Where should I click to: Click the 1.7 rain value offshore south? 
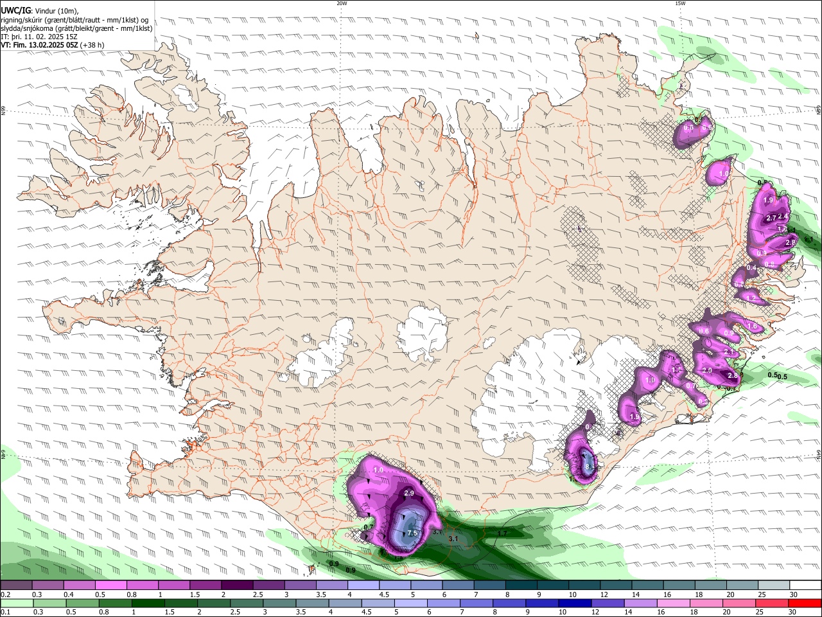pyautogui.click(x=502, y=533)
